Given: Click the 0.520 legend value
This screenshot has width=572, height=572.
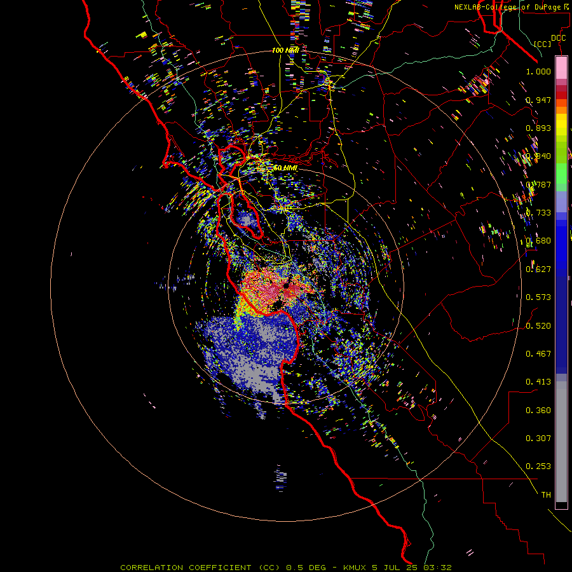Looking at the screenshot, I should [538, 326].
